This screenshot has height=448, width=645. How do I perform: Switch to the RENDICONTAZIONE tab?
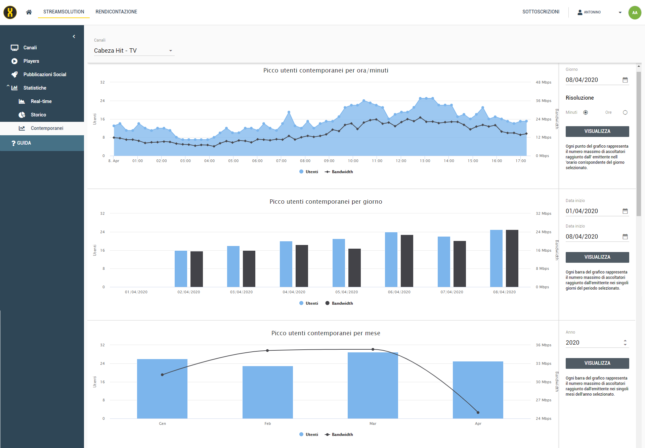116,12
